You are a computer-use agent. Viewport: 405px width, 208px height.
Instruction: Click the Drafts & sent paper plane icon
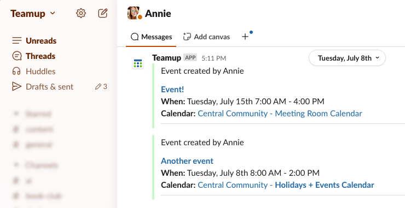pos(16,87)
